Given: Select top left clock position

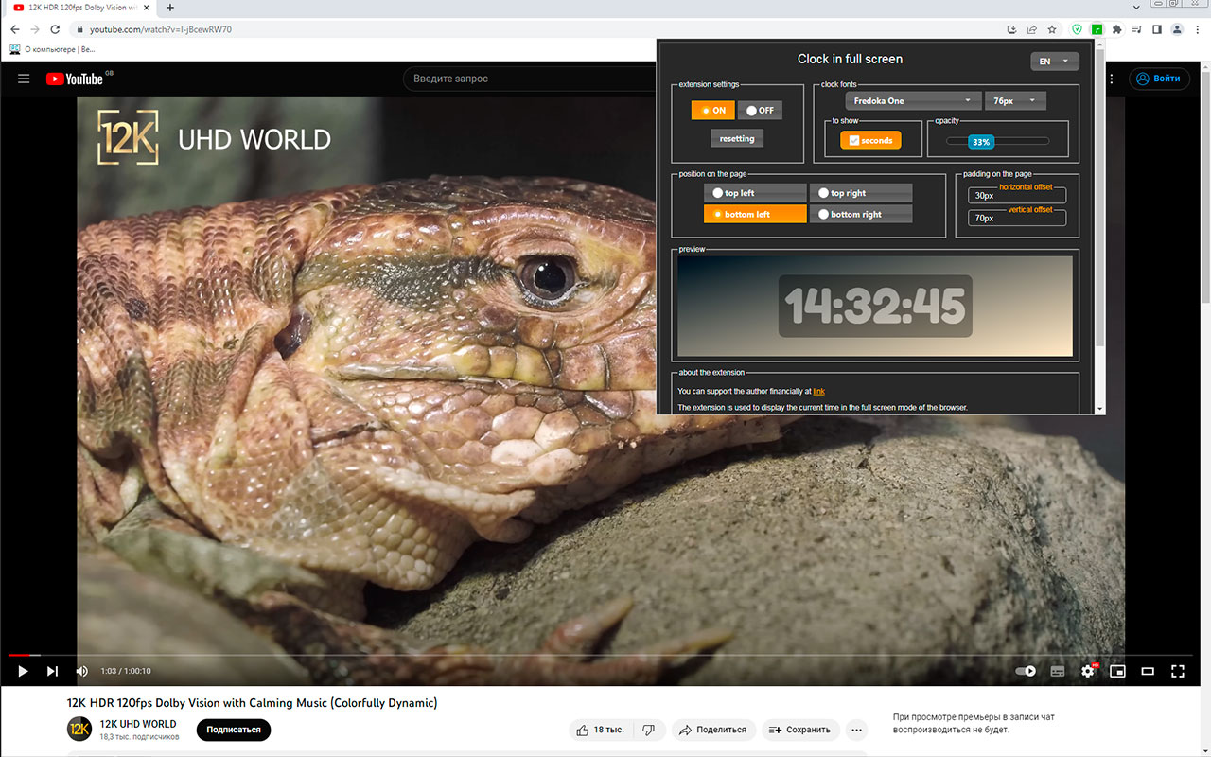Looking at the screenshot, I should (755, 193).
